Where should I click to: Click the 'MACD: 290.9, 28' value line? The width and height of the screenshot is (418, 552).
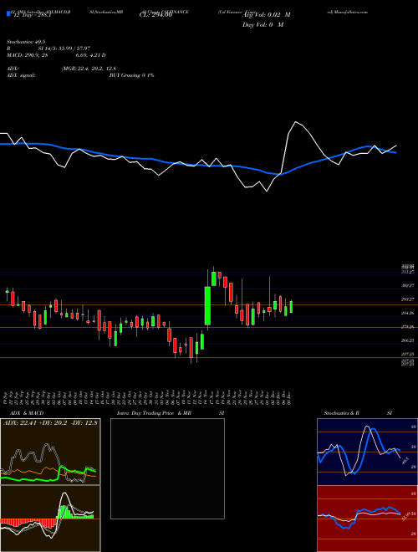click(27, 55)
